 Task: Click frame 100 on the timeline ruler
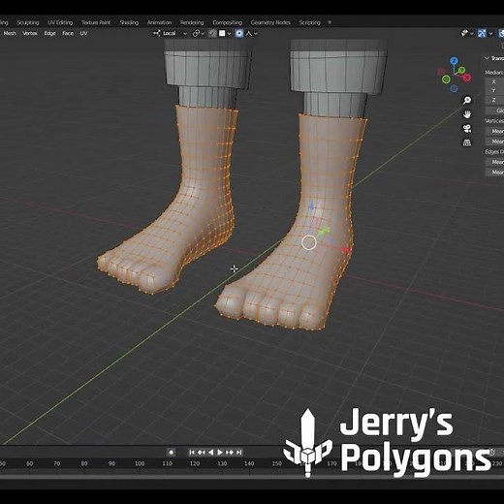(140, 463)
